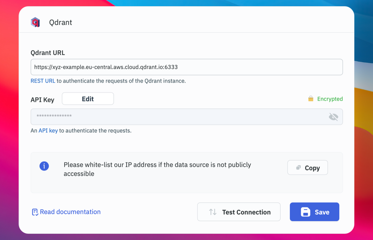Image resolution: width=373 pixels, height=240 pixels.
Task: Click the Qdrant title in header
Action: click(61, 23)
